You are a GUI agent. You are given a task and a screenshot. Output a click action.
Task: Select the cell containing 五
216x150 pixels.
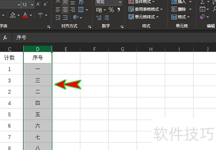38,114
